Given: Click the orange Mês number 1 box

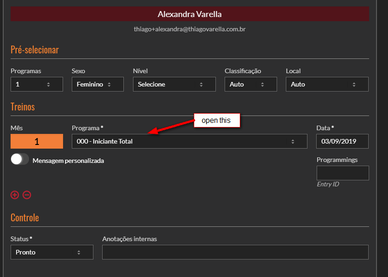Looking at the screenshot, I should point(36,141).
